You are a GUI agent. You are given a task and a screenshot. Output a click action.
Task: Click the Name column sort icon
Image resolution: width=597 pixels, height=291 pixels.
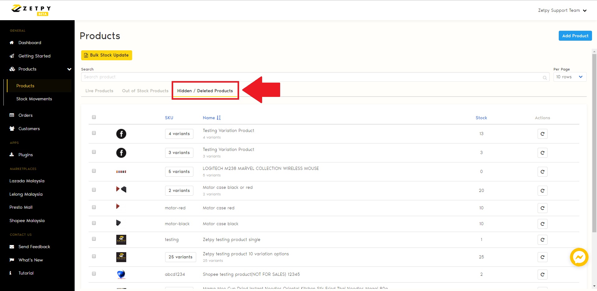pyautogui.click(x=219, y=118)
